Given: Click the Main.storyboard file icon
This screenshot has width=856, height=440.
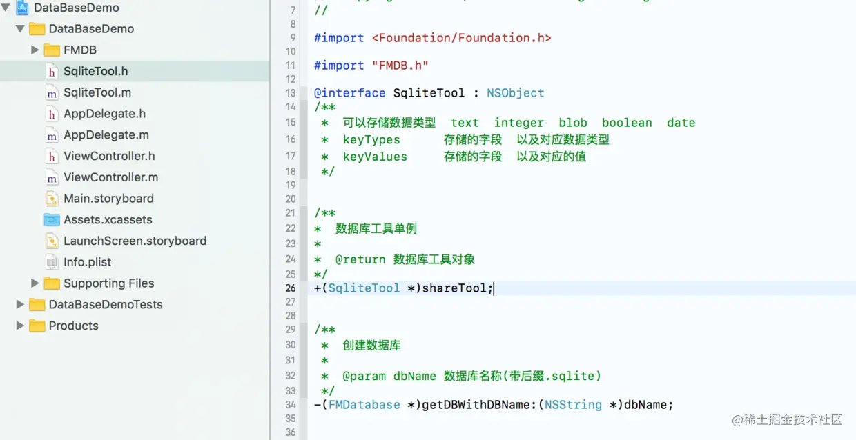Looking at the screenshot, I should click(x=52, y=199).
